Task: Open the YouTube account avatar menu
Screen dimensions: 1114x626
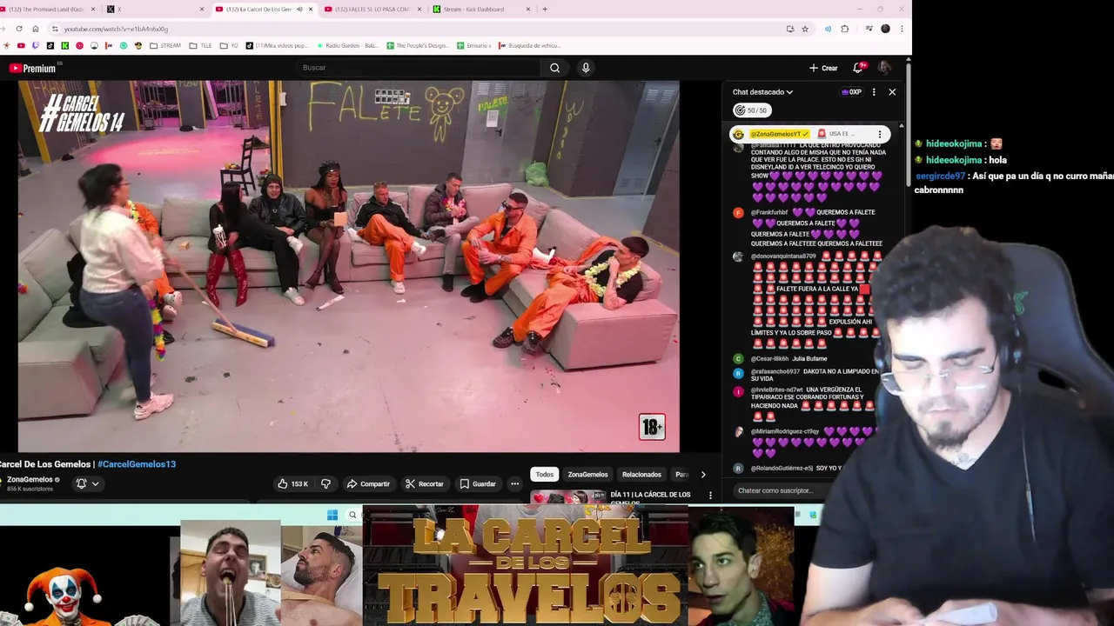Action: tap(884, 68)
